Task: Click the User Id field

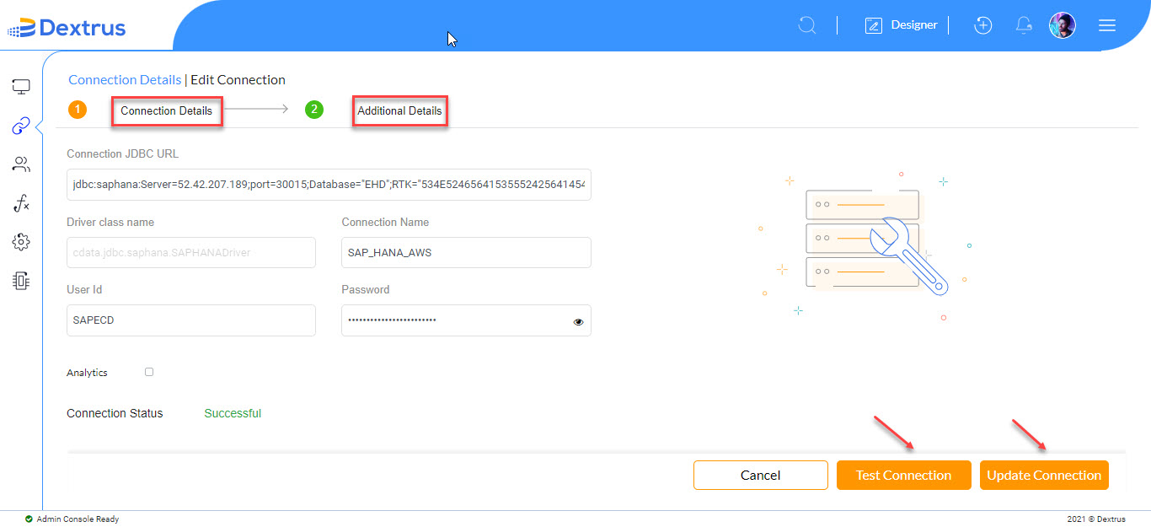Action: [x=191, y=320]
